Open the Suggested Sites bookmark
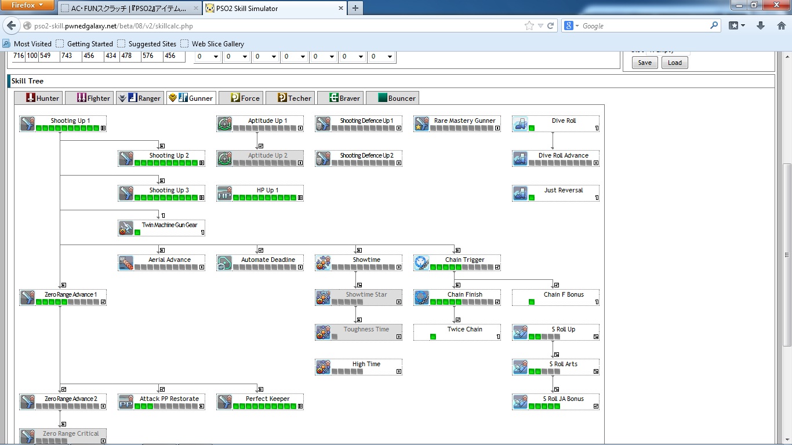792x445 pixels. (x=147, y=43)
